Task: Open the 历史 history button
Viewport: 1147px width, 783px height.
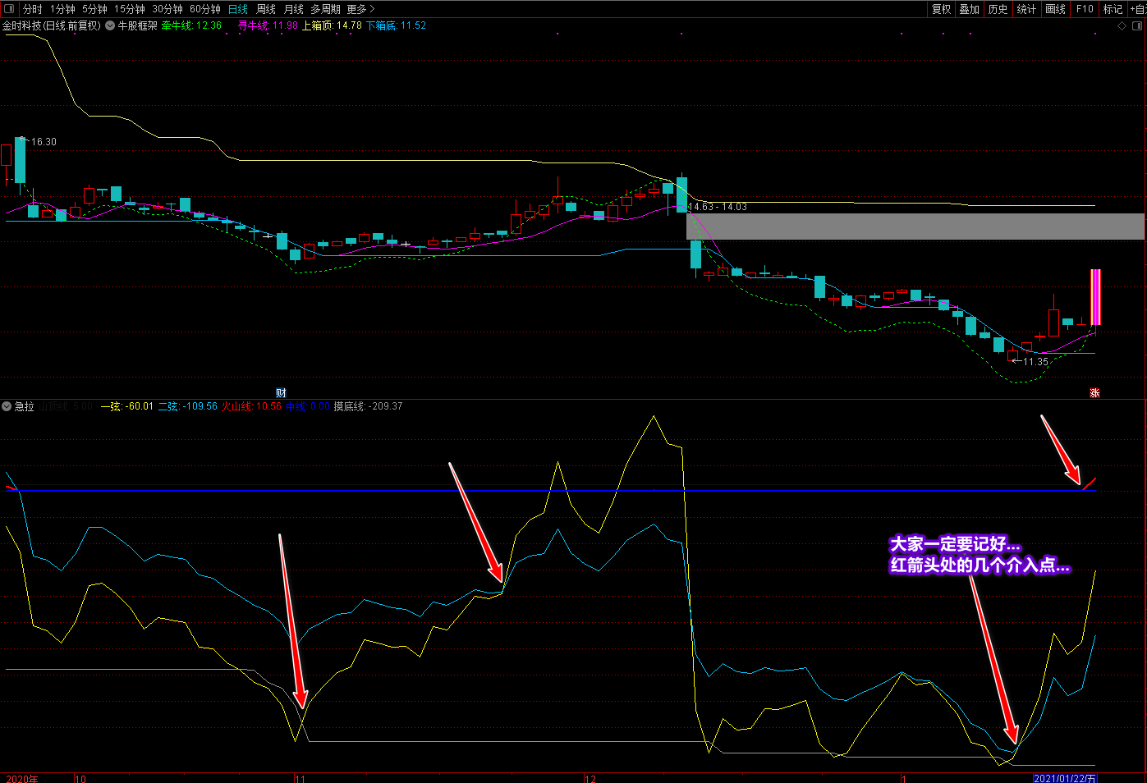Action: click(x=998, y=9)
